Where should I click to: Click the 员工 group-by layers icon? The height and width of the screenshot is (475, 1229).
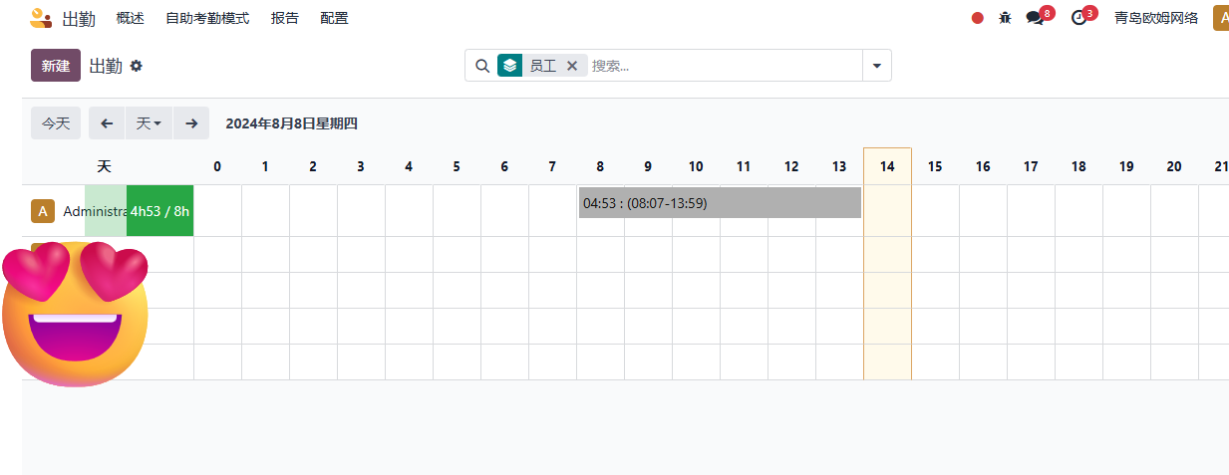coord(509,66)
